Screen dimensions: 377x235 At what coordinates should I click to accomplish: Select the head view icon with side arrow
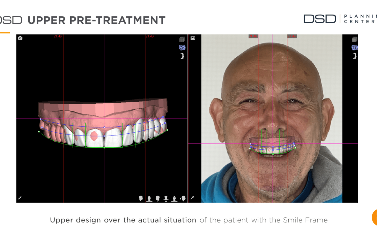[183, 198]
